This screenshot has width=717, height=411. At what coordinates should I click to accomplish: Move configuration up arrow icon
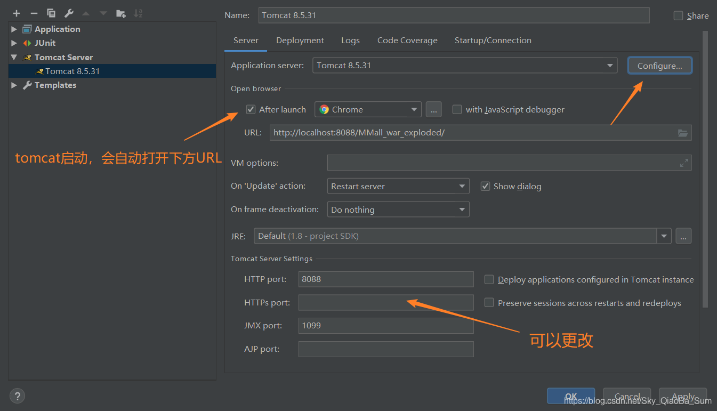(86, 13)
